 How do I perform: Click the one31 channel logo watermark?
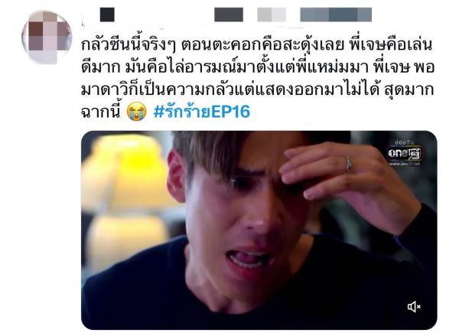pos(405,154)
